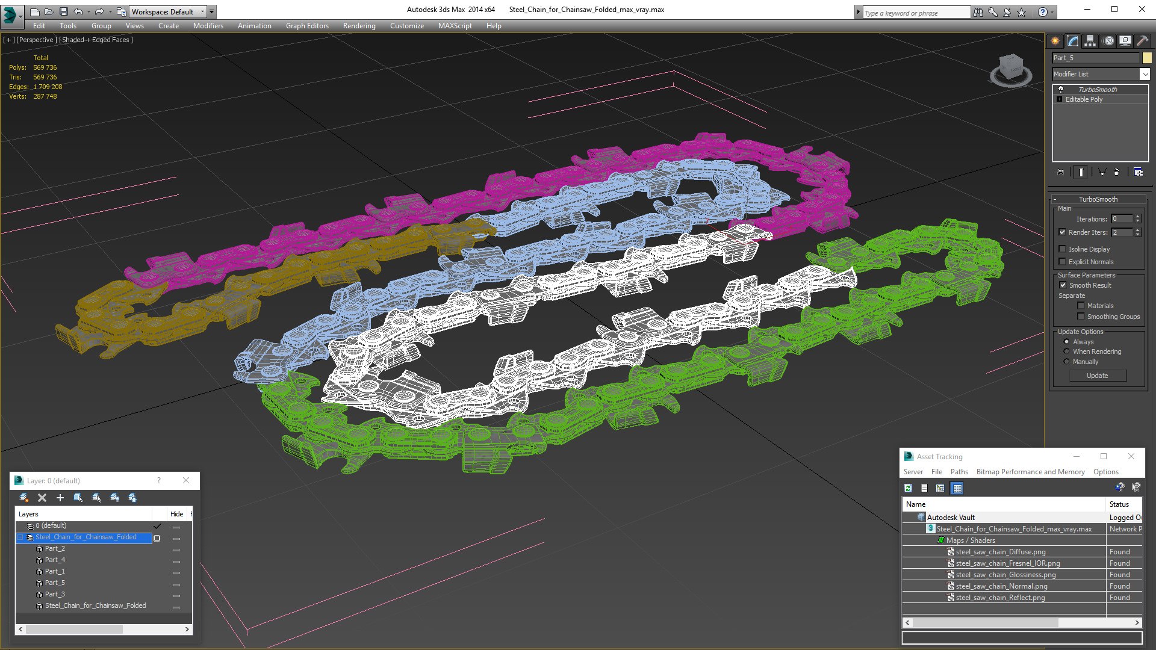The width and height of the screenshot is (1156, 650).
Task: Click the Undo arrow icon
Action: click(78, 11)
